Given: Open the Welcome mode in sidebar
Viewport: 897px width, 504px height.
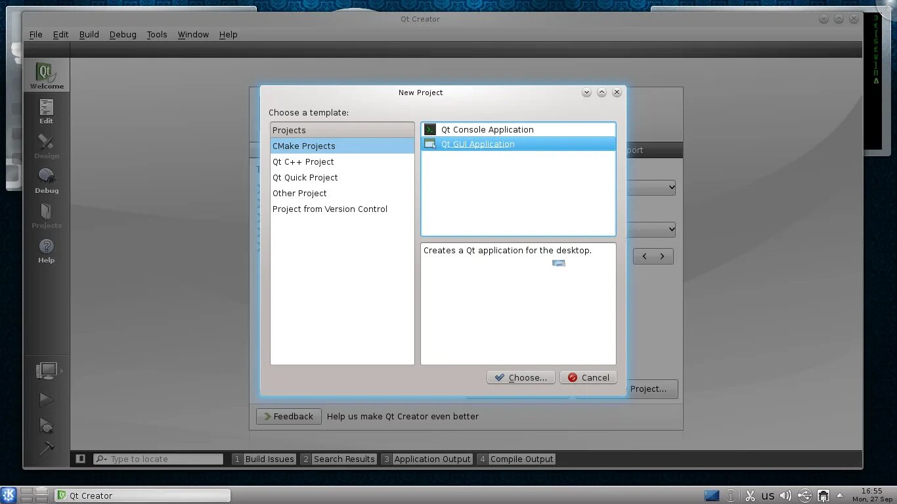Looking at the screenshot, I should coord(47,75).
